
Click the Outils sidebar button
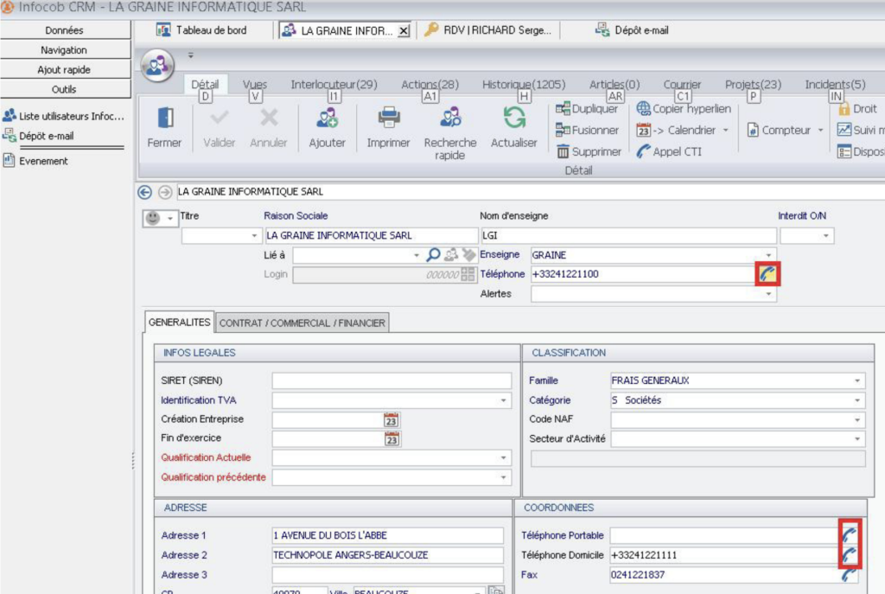(64, 89)
